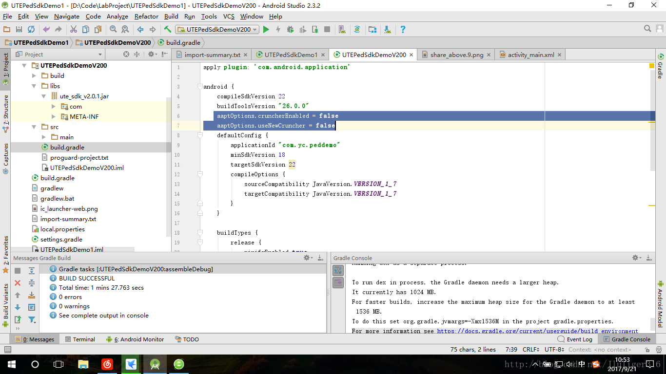Click the Synchronize toolbar icon
This screenshot has height=374, width=666.
pos(31,29)
